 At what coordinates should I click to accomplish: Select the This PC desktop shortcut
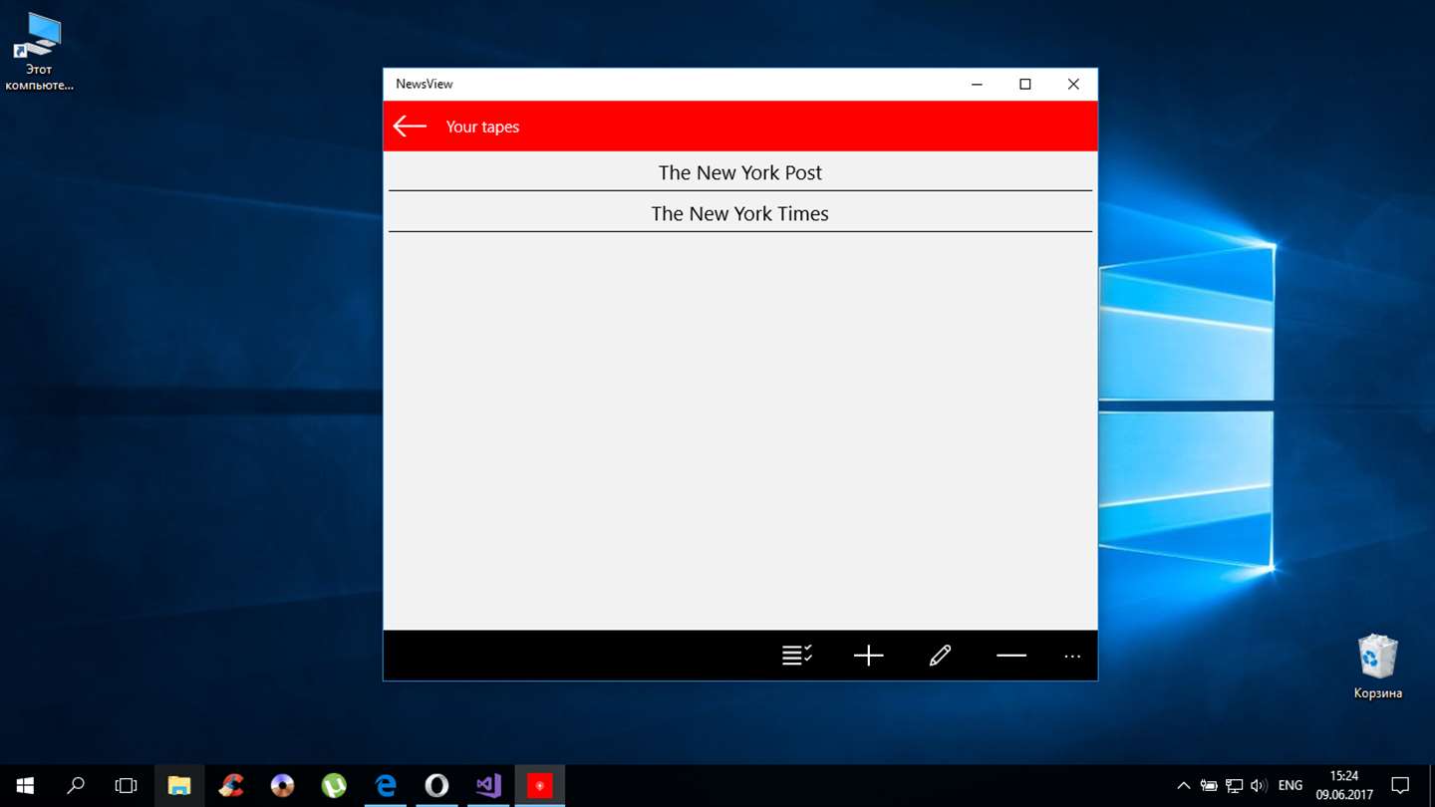[x=39, y=52]
